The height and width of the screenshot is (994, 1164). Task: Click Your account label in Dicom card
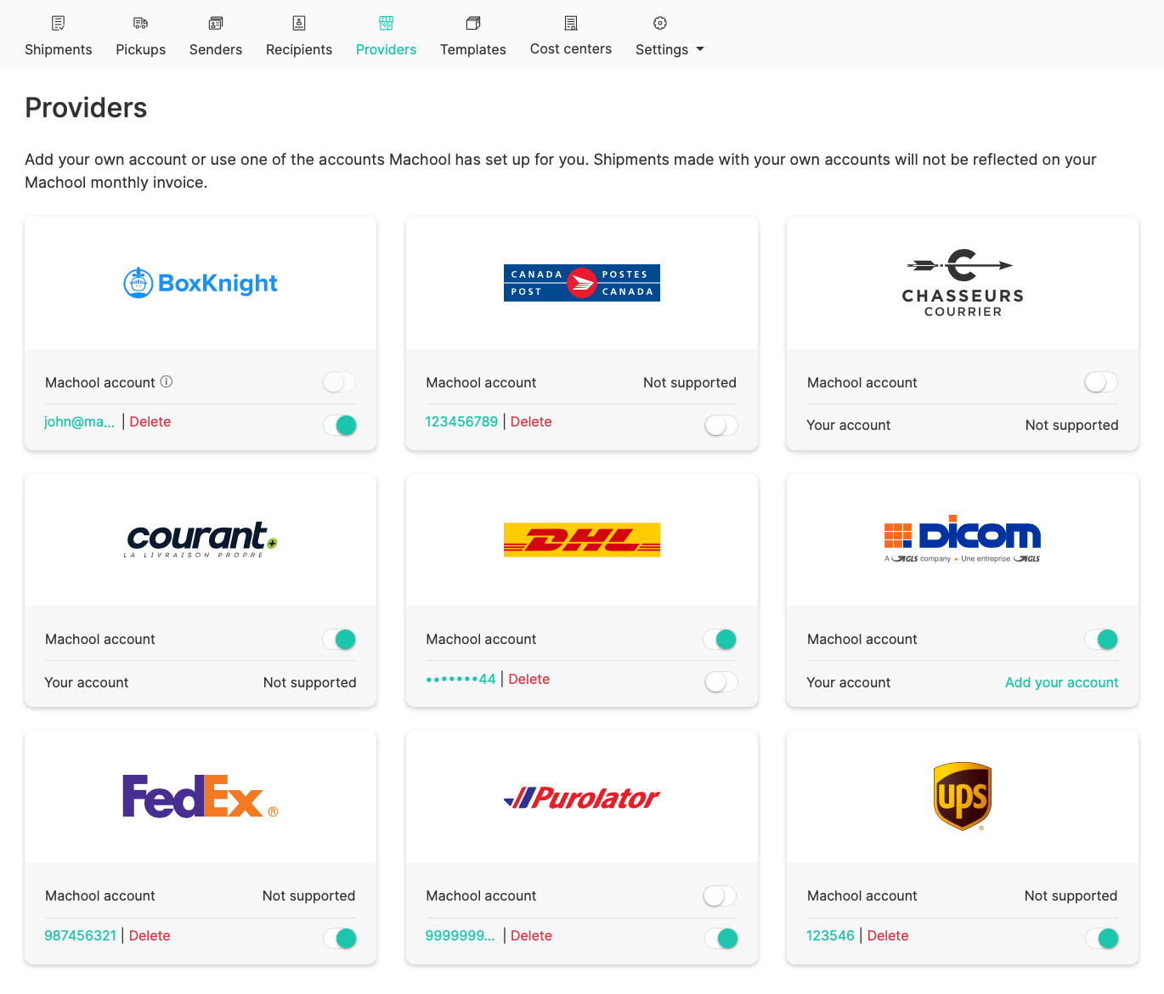(849, 682)
